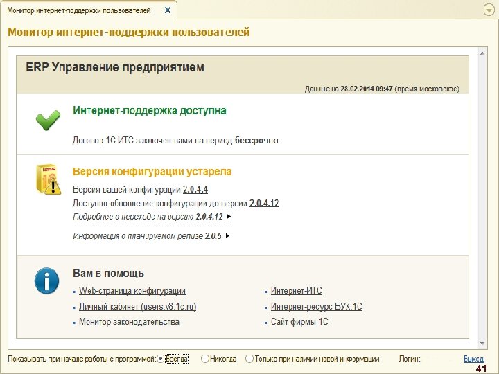The image size is (499, 374).
Task: Click the Данные на 28.02.2014 09:47 timestamp
Action: click(x=382, y=89)
